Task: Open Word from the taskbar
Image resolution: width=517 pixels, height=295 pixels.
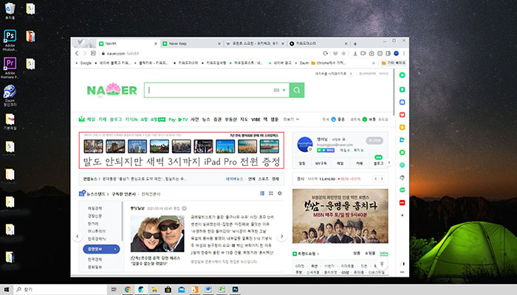Action: click(208, 289)
